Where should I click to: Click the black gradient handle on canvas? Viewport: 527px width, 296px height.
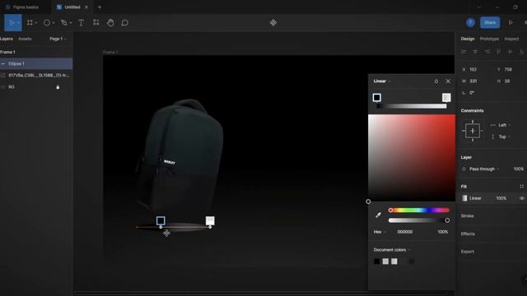click(161, 221)
